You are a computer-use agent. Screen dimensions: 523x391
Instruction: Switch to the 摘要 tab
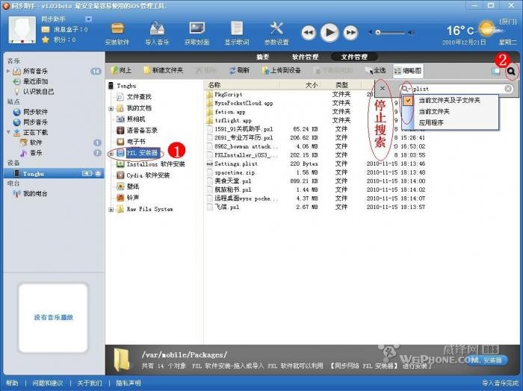262,57
